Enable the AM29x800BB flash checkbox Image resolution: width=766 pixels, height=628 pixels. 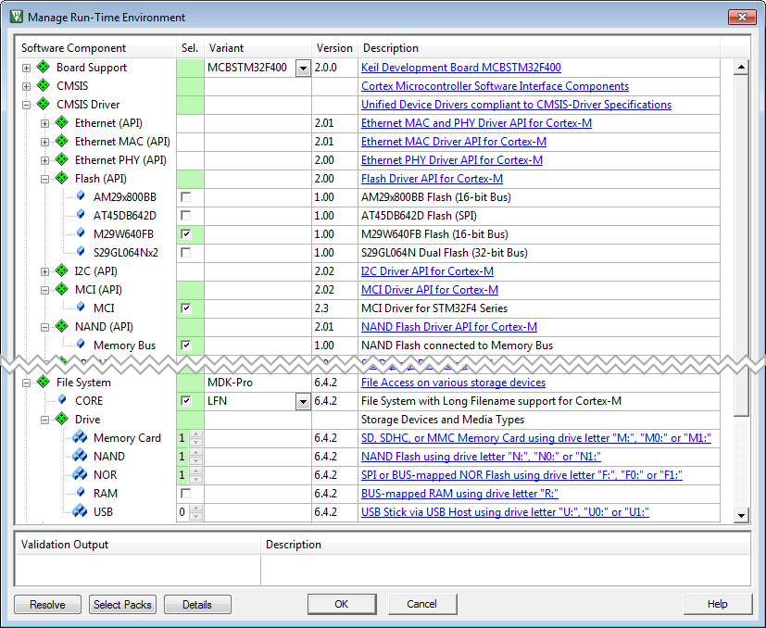tap(186, 197)
